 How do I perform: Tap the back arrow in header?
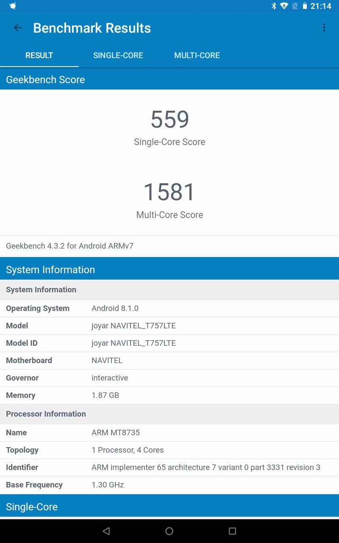18,28
